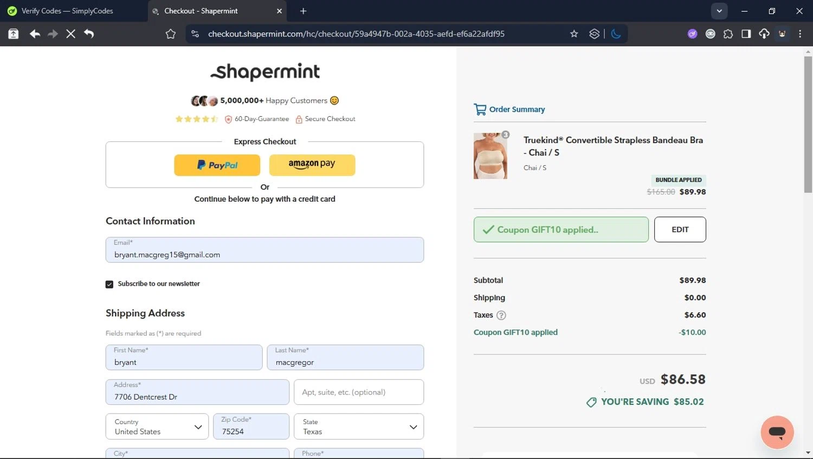Pay with the PayPal button
The height and width of the screenshot is (459, 813).
point(217,165)
